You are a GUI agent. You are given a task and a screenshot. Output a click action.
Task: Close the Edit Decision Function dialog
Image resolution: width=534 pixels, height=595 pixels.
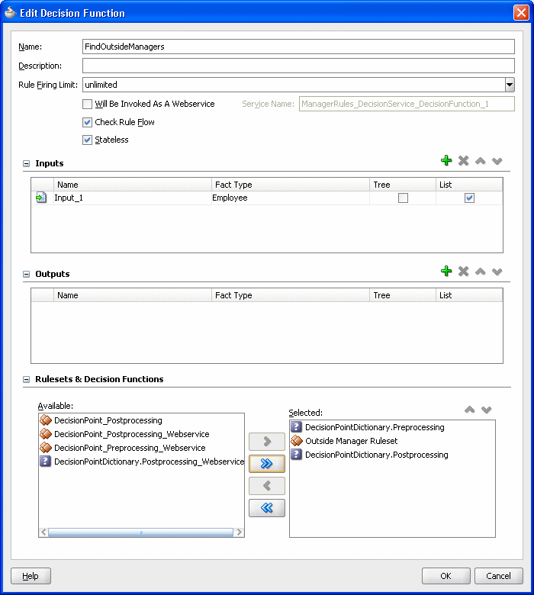pos(521,12)
